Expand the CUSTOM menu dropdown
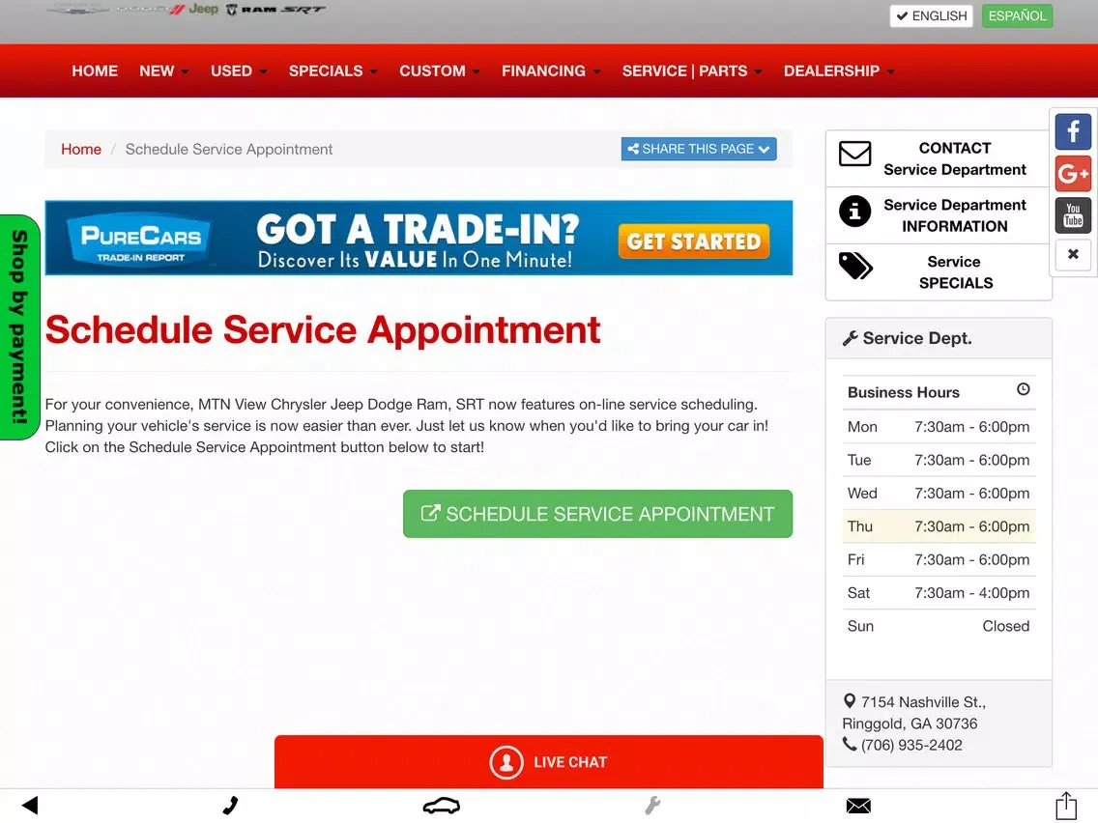This screenshot has width=1098, height=823. [x=439, y=71]
